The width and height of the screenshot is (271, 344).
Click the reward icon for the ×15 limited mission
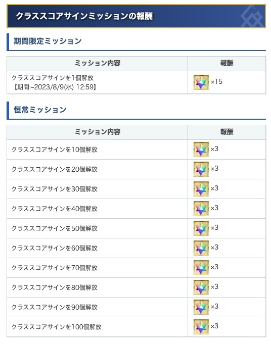[201, 82]
